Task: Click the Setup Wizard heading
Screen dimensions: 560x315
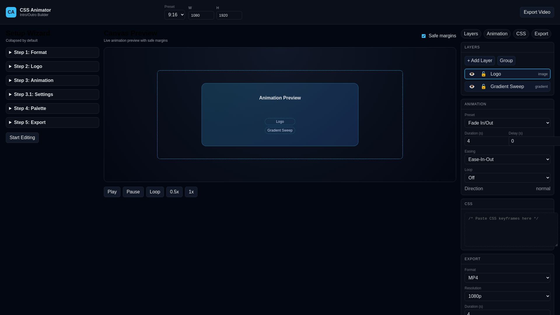Action: (28, 33)
